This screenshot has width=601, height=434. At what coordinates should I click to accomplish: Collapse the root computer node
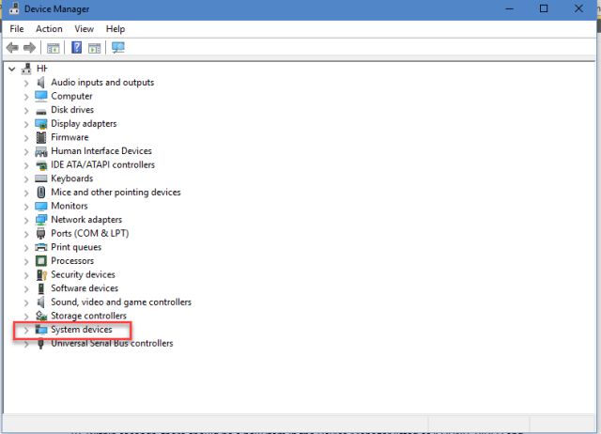click(11, 70)
